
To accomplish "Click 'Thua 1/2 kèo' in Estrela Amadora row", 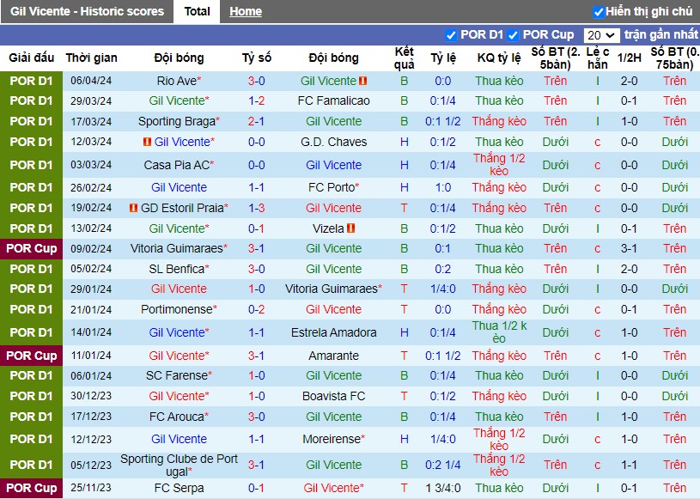I will pos(499,332).
